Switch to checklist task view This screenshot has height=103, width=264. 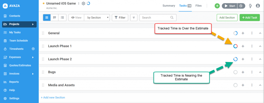62,18
